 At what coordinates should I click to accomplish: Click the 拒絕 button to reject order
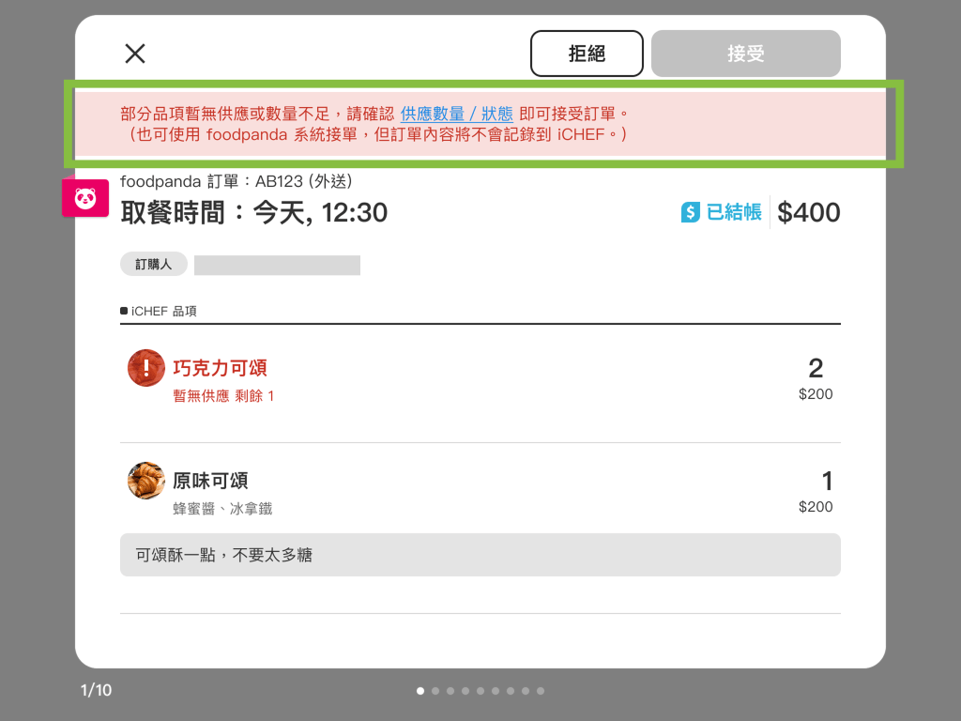[x=587, y=54]
